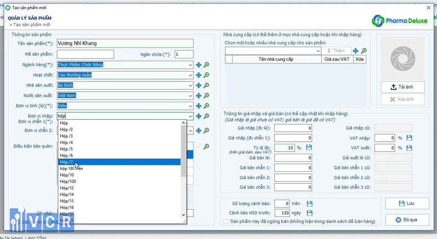Select 'Hộp/10' option in list

(x=119, y=175)
